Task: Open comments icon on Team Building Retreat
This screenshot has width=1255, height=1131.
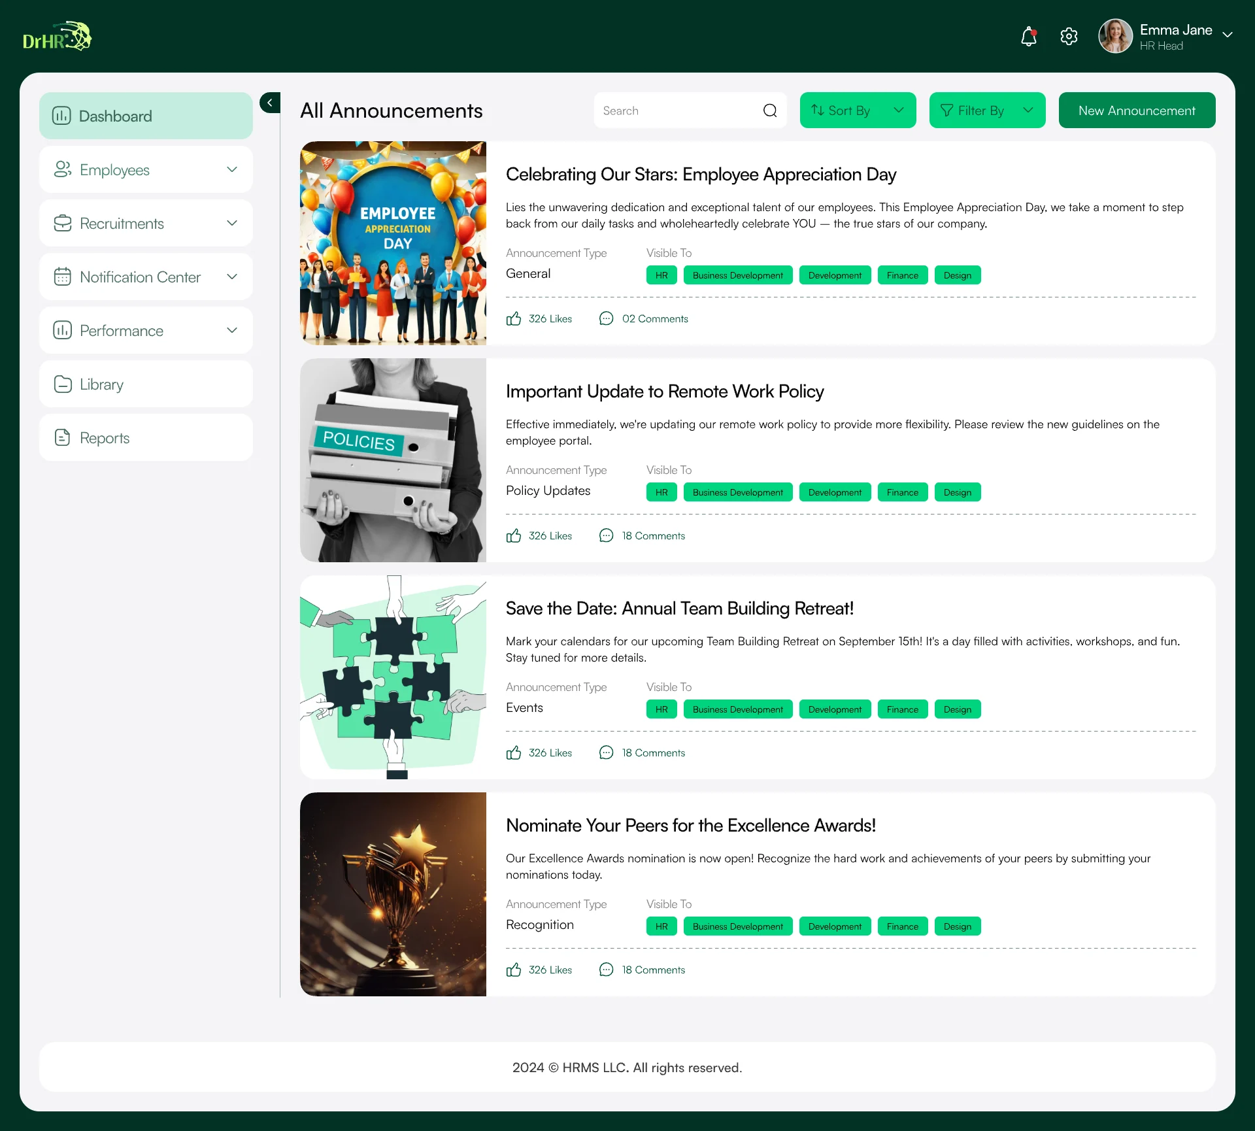Action: tap(607, 752)
